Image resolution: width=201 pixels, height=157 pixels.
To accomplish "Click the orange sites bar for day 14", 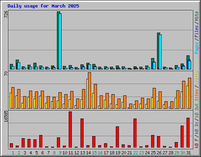I will pyautogui.click(x=90, y=90).
